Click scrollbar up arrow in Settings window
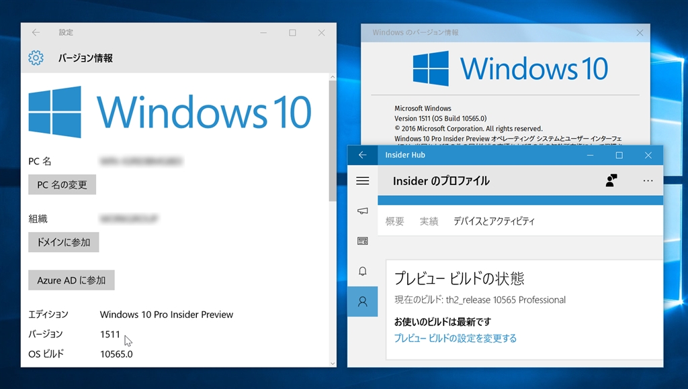The height and width of the screenshot is (389, 688). (333, 76)
